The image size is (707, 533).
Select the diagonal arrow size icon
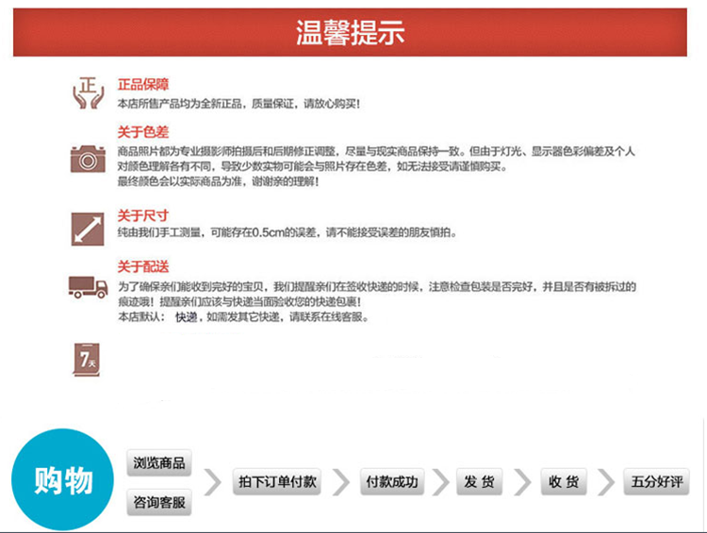click(88, 229)
